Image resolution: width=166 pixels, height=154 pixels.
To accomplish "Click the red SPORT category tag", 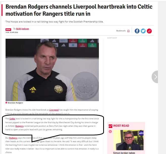I will point(8,30).
